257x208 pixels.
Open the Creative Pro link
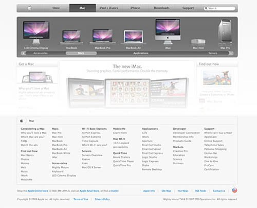(180, 151)
